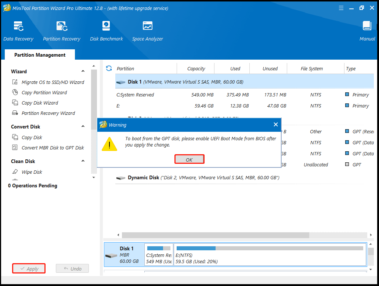Click the Unallocated GPT gray swatch
The image size is (379, 286).
347,164
